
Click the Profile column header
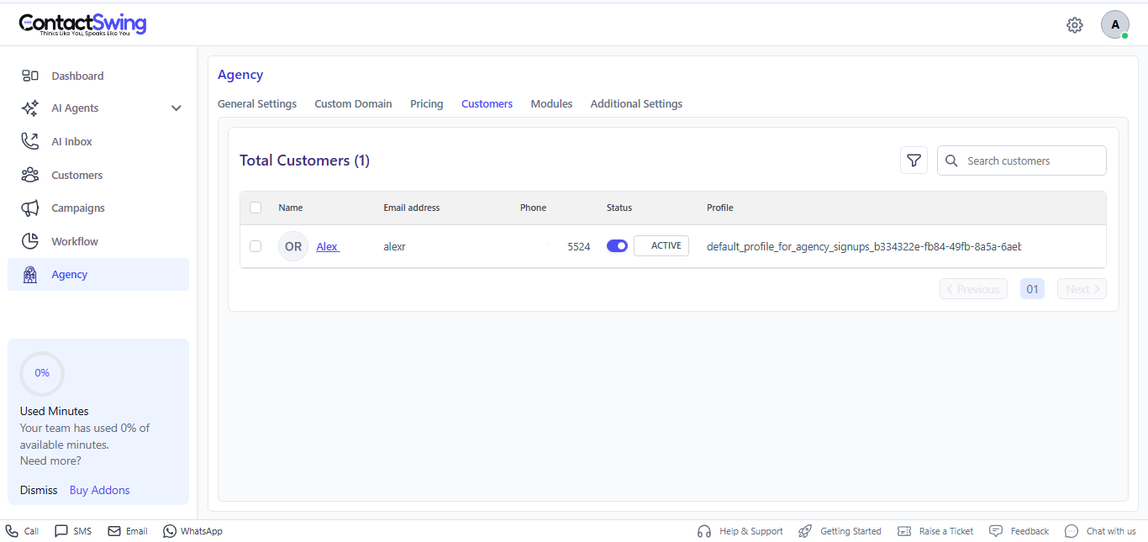pyautogui.click(x=720, y=208)
